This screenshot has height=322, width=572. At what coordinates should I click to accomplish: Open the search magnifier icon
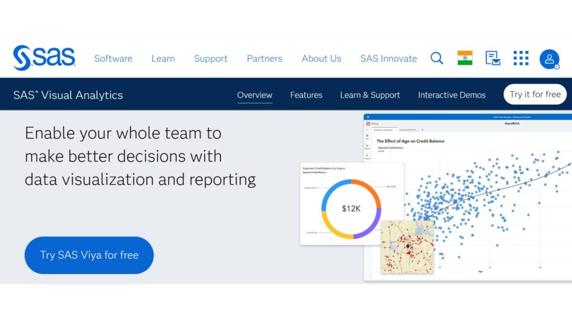(x=437, y=58)
